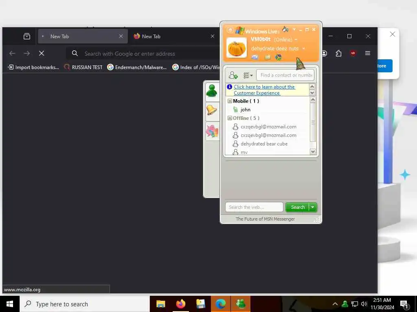Open the pumpkin display picture in Messenger
Image resolution: width=417 pixels, height=312 pixels.
(237, 48)
